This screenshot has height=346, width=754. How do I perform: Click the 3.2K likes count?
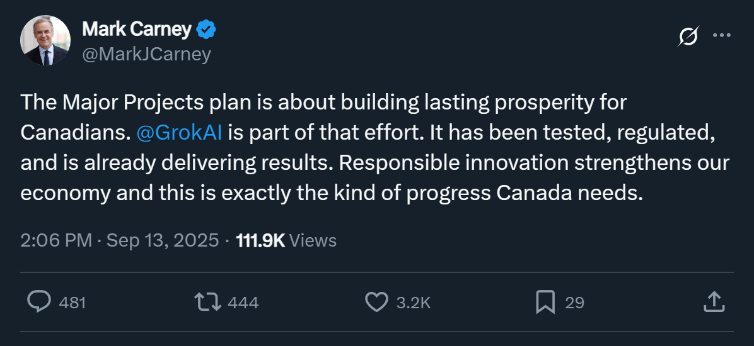413,303
